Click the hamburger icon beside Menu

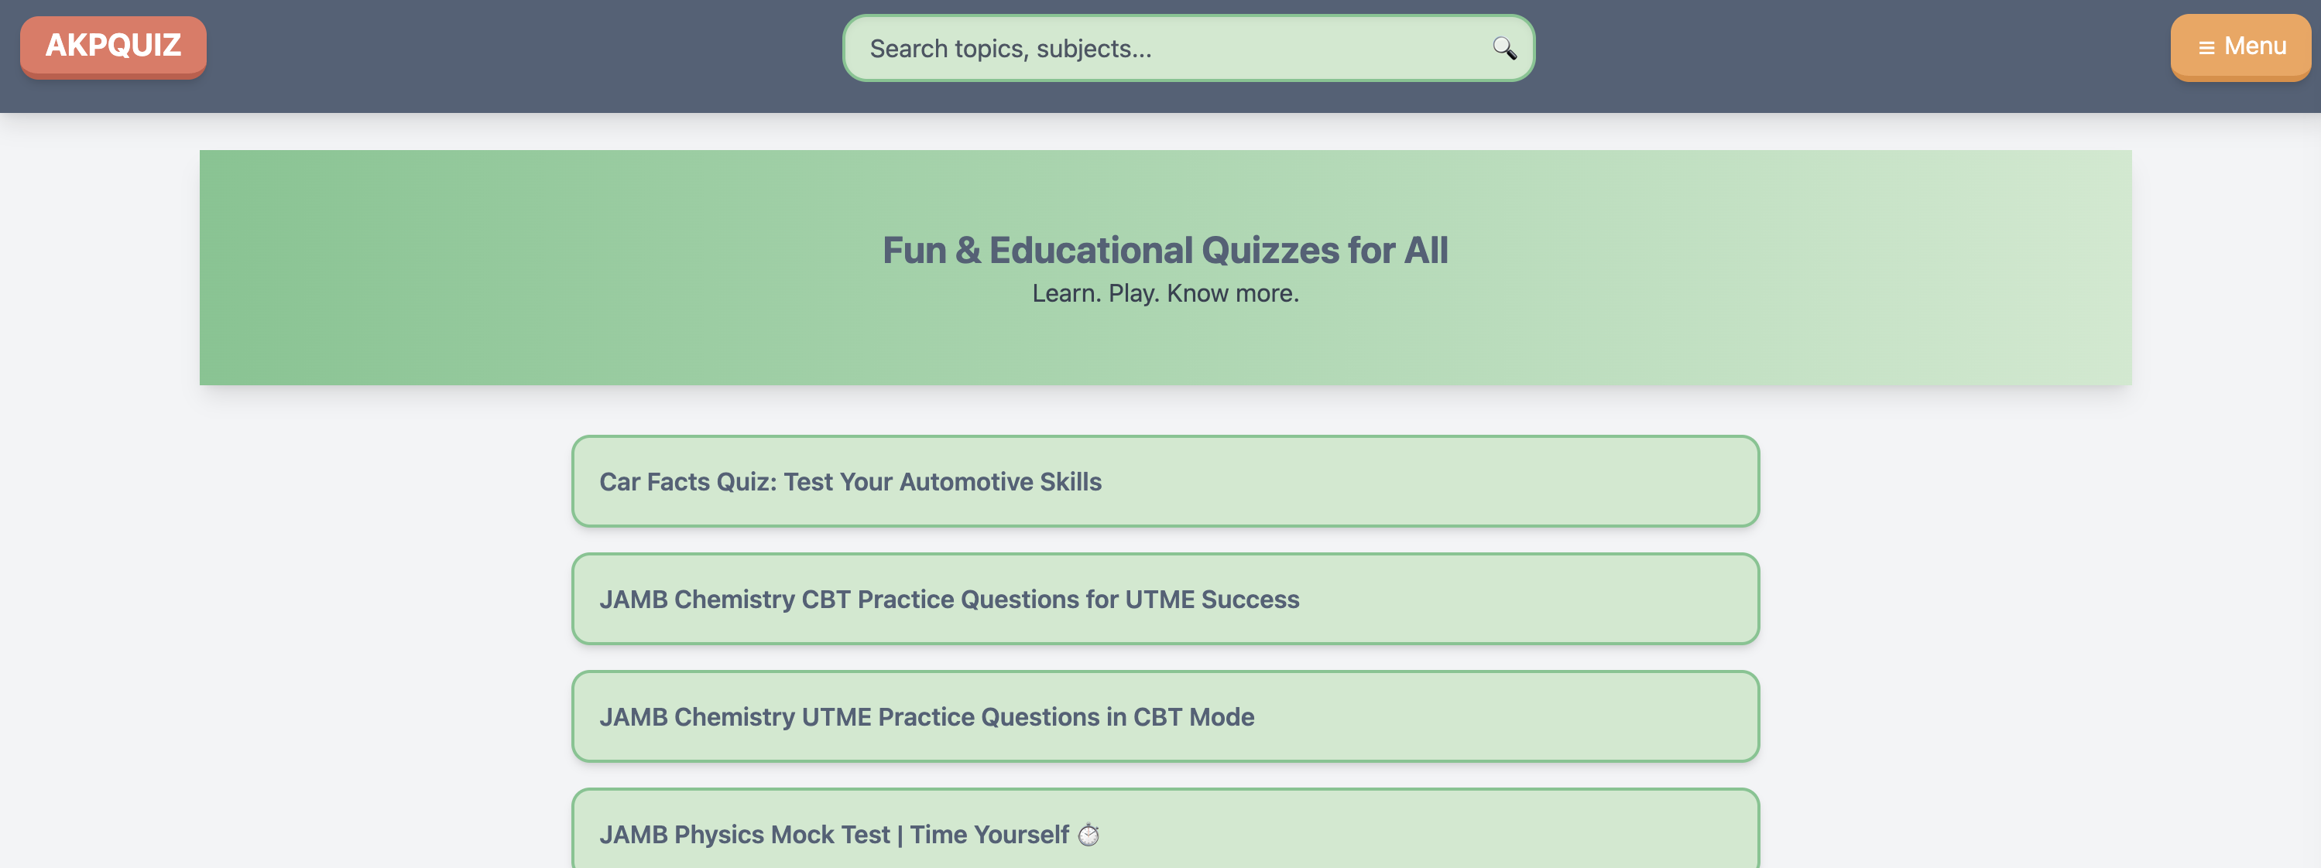2206,48
